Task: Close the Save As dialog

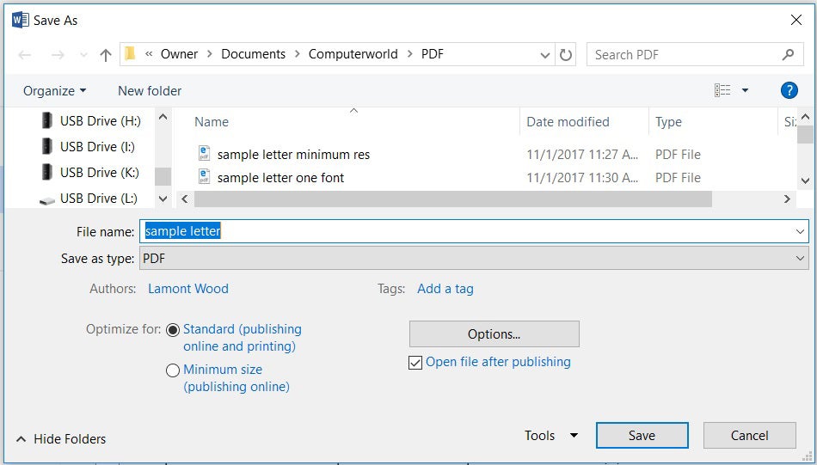Action: click(796, 21)
